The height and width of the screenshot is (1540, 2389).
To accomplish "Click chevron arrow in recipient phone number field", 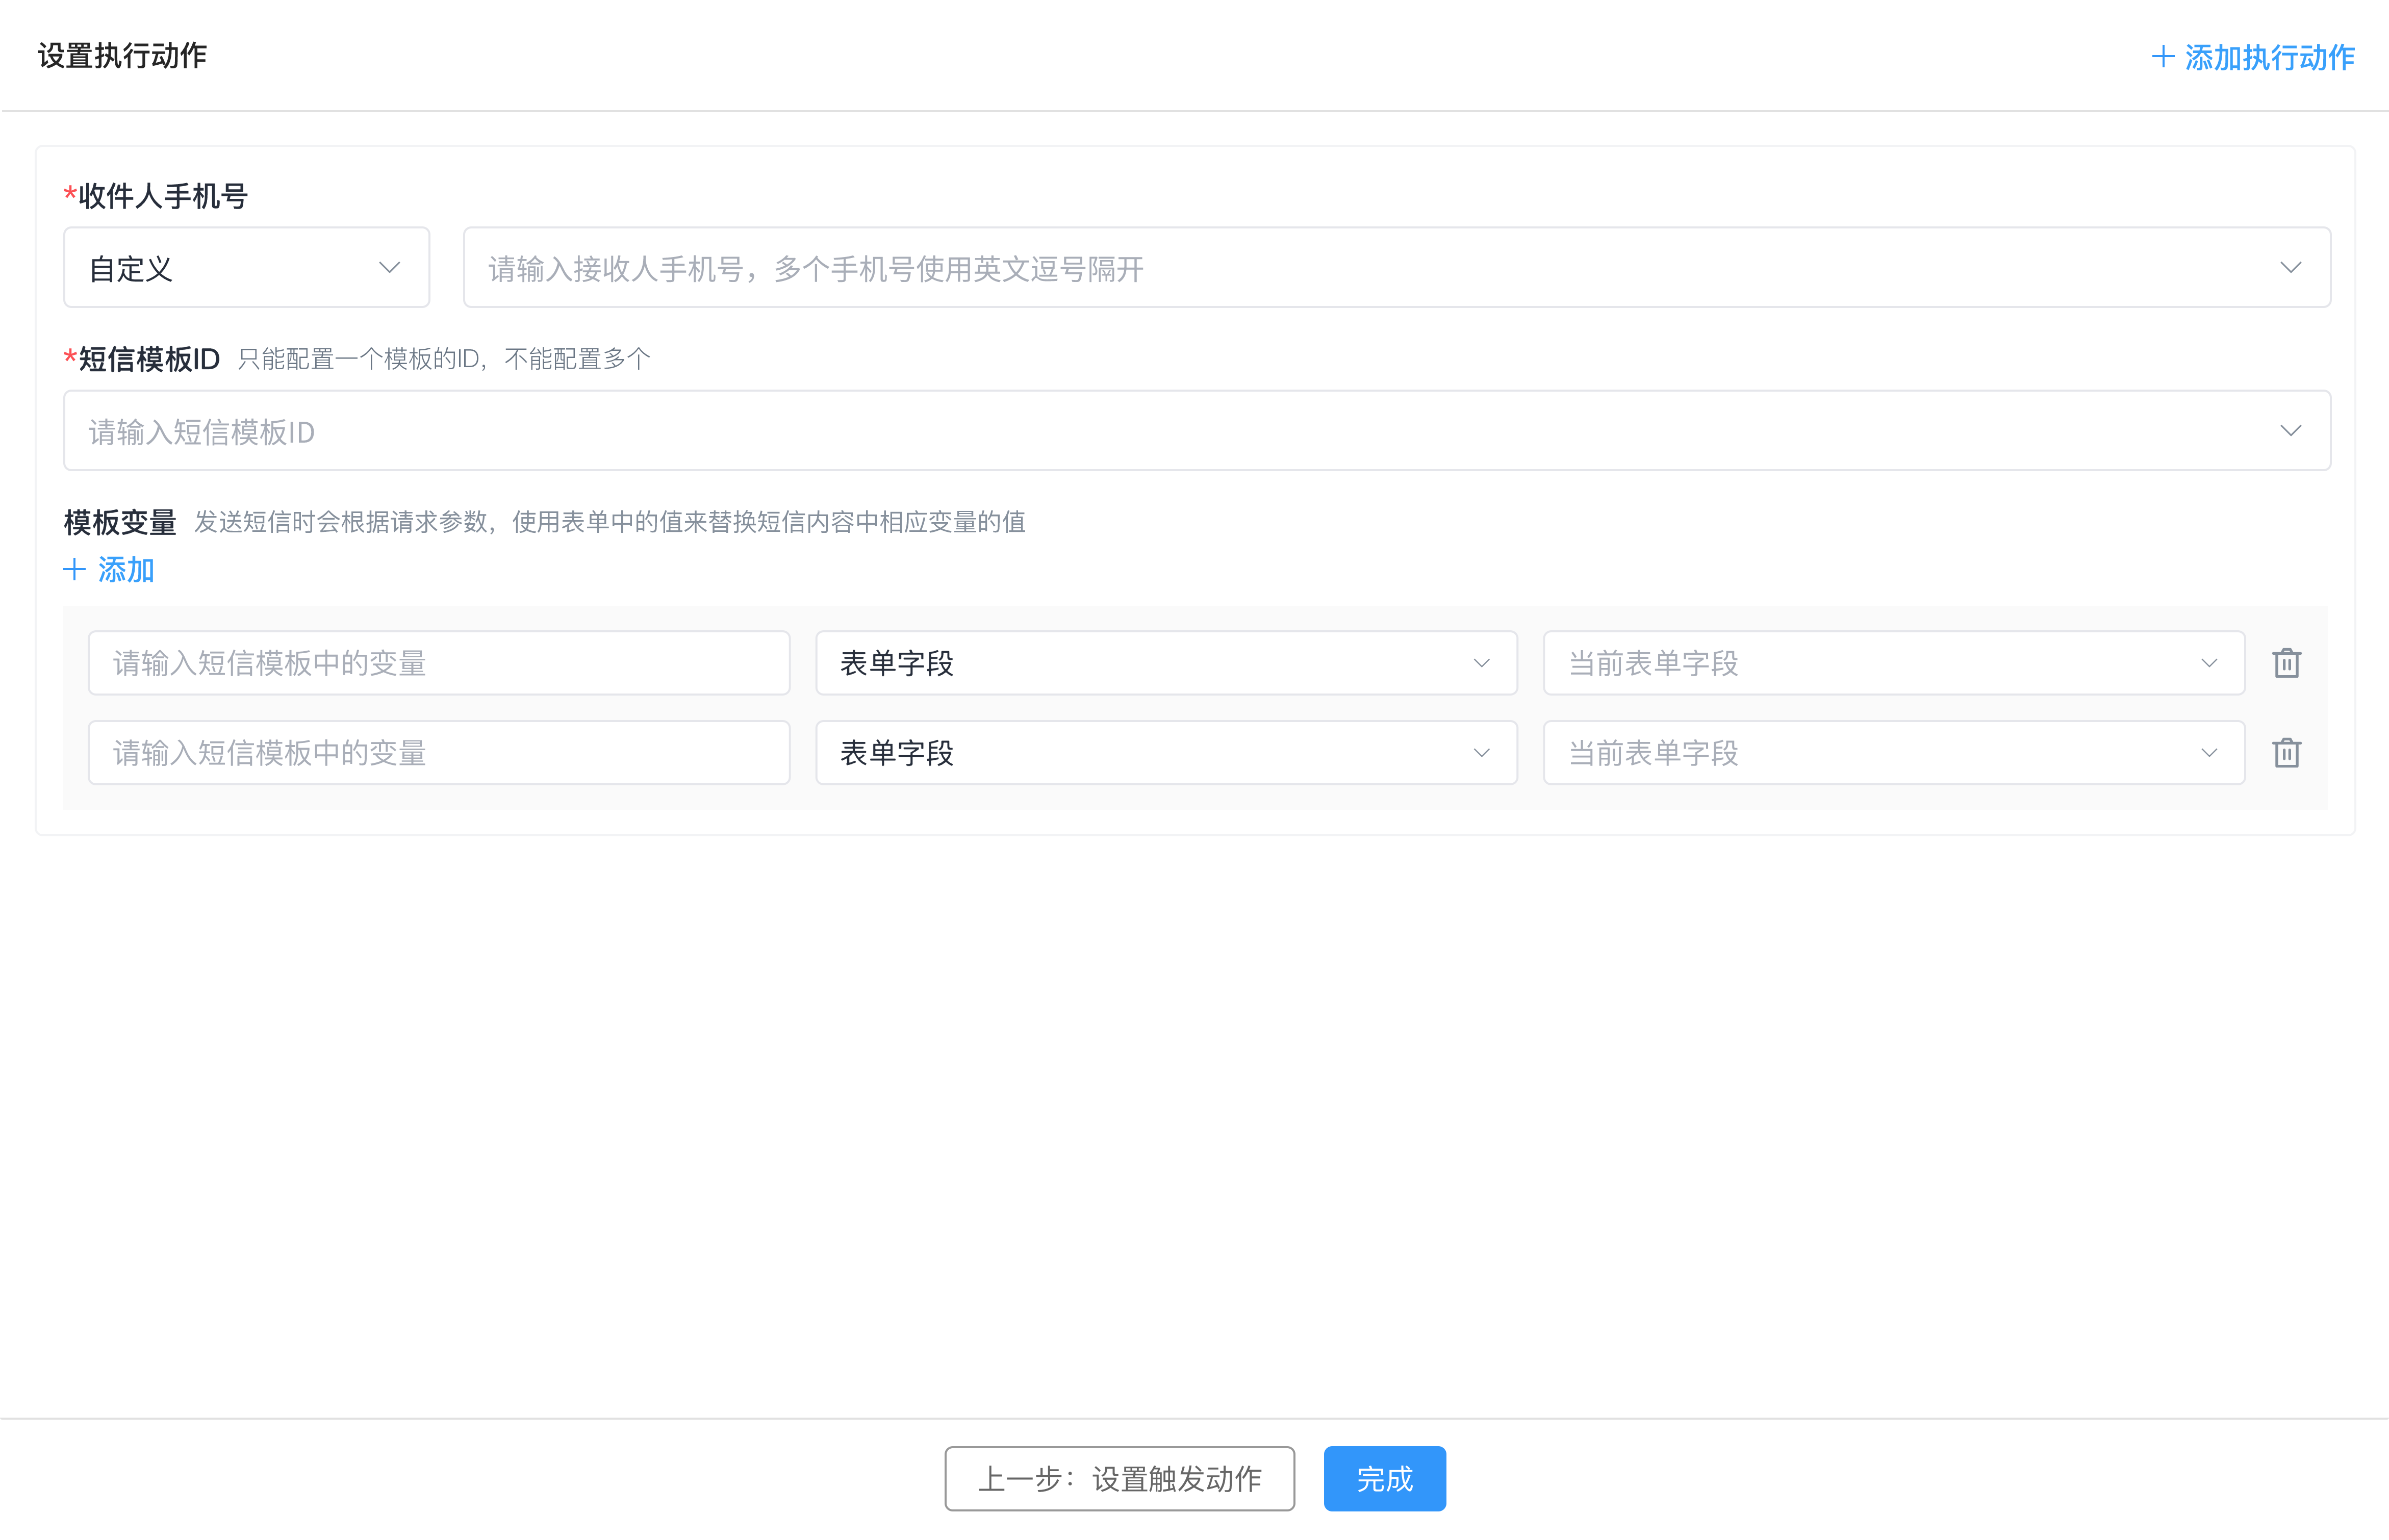I will 2290,268.
